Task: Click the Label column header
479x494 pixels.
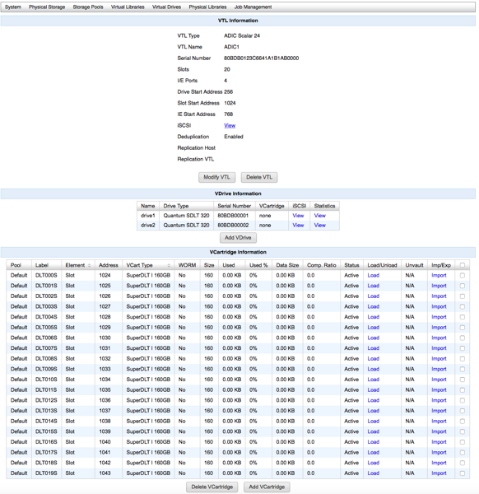Action: coord(46,265)
